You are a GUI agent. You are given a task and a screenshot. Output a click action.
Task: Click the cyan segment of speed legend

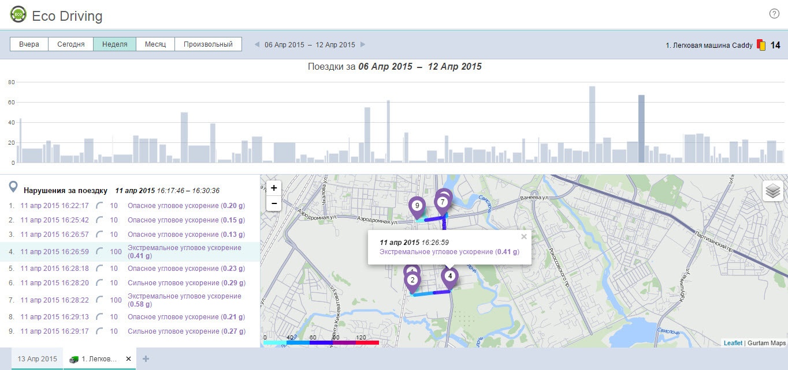275,343
